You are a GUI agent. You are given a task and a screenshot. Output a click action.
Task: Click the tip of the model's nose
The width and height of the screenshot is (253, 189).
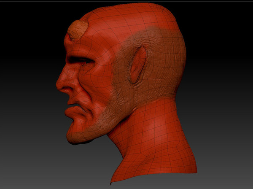(x=59, y=85)
